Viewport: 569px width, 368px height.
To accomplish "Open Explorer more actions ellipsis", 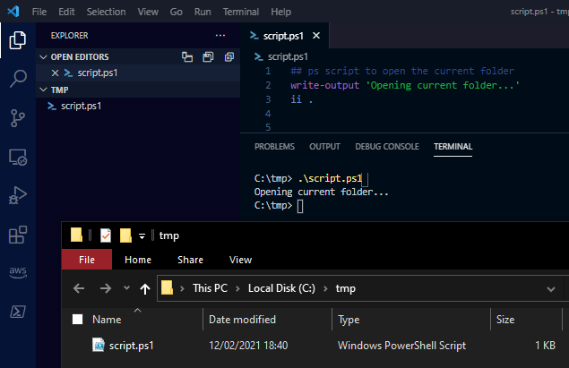I will (220, 36).
